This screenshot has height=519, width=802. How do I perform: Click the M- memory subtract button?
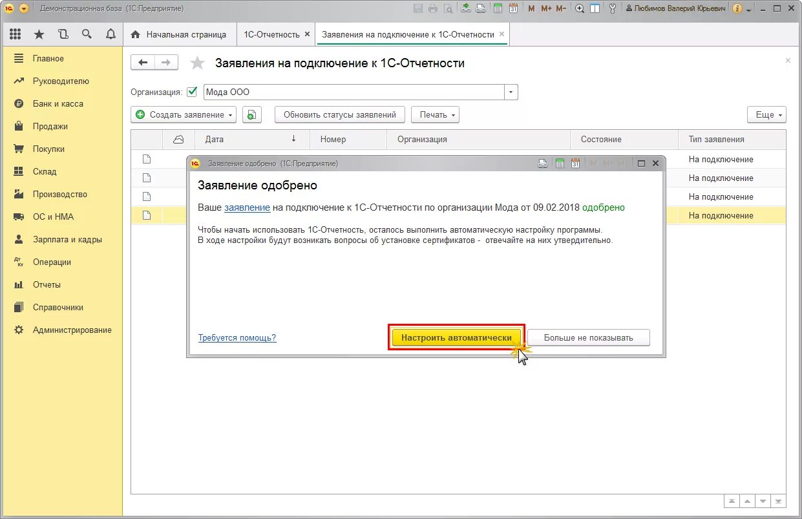tap(561, 8)
